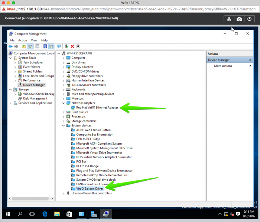Click the Processors category
This screenshot has width=260, height=222.
(78, 117)
